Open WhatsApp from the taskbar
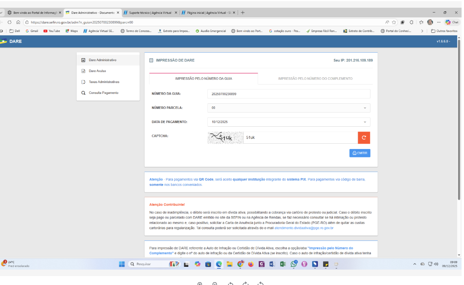 [x=294, y=264]
